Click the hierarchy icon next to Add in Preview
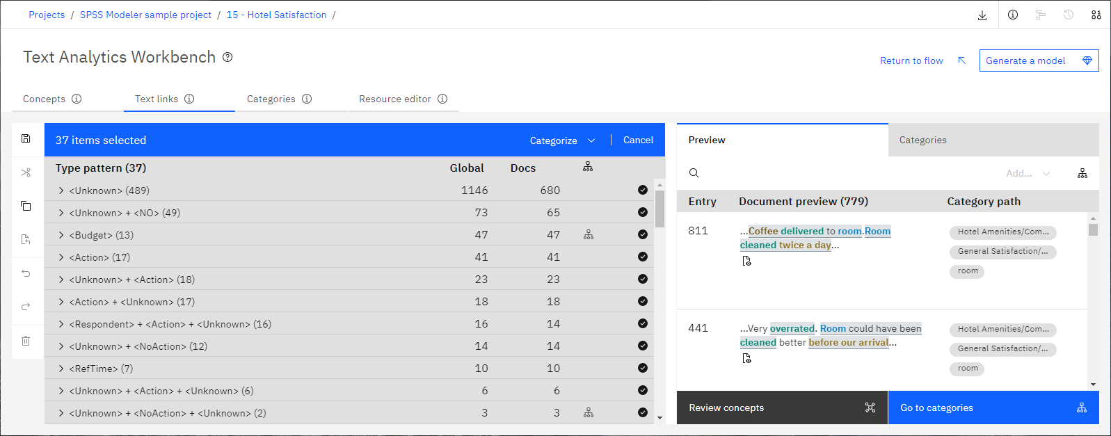1111x436 pixels. pyautogui.click(x=1082, y=173)
